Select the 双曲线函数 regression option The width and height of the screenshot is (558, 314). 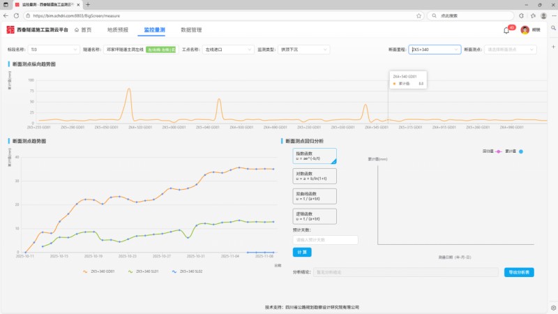coord(315,196)
